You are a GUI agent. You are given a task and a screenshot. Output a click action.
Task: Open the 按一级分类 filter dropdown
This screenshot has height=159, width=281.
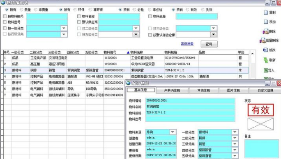(x=64, y=28)
